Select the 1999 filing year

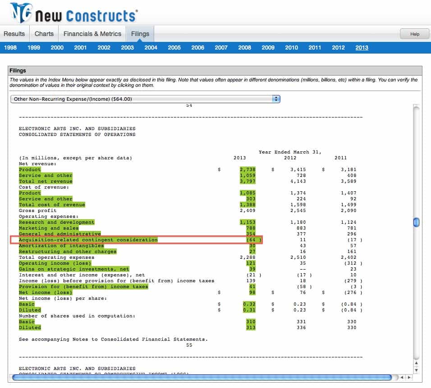tap(34, 48)
